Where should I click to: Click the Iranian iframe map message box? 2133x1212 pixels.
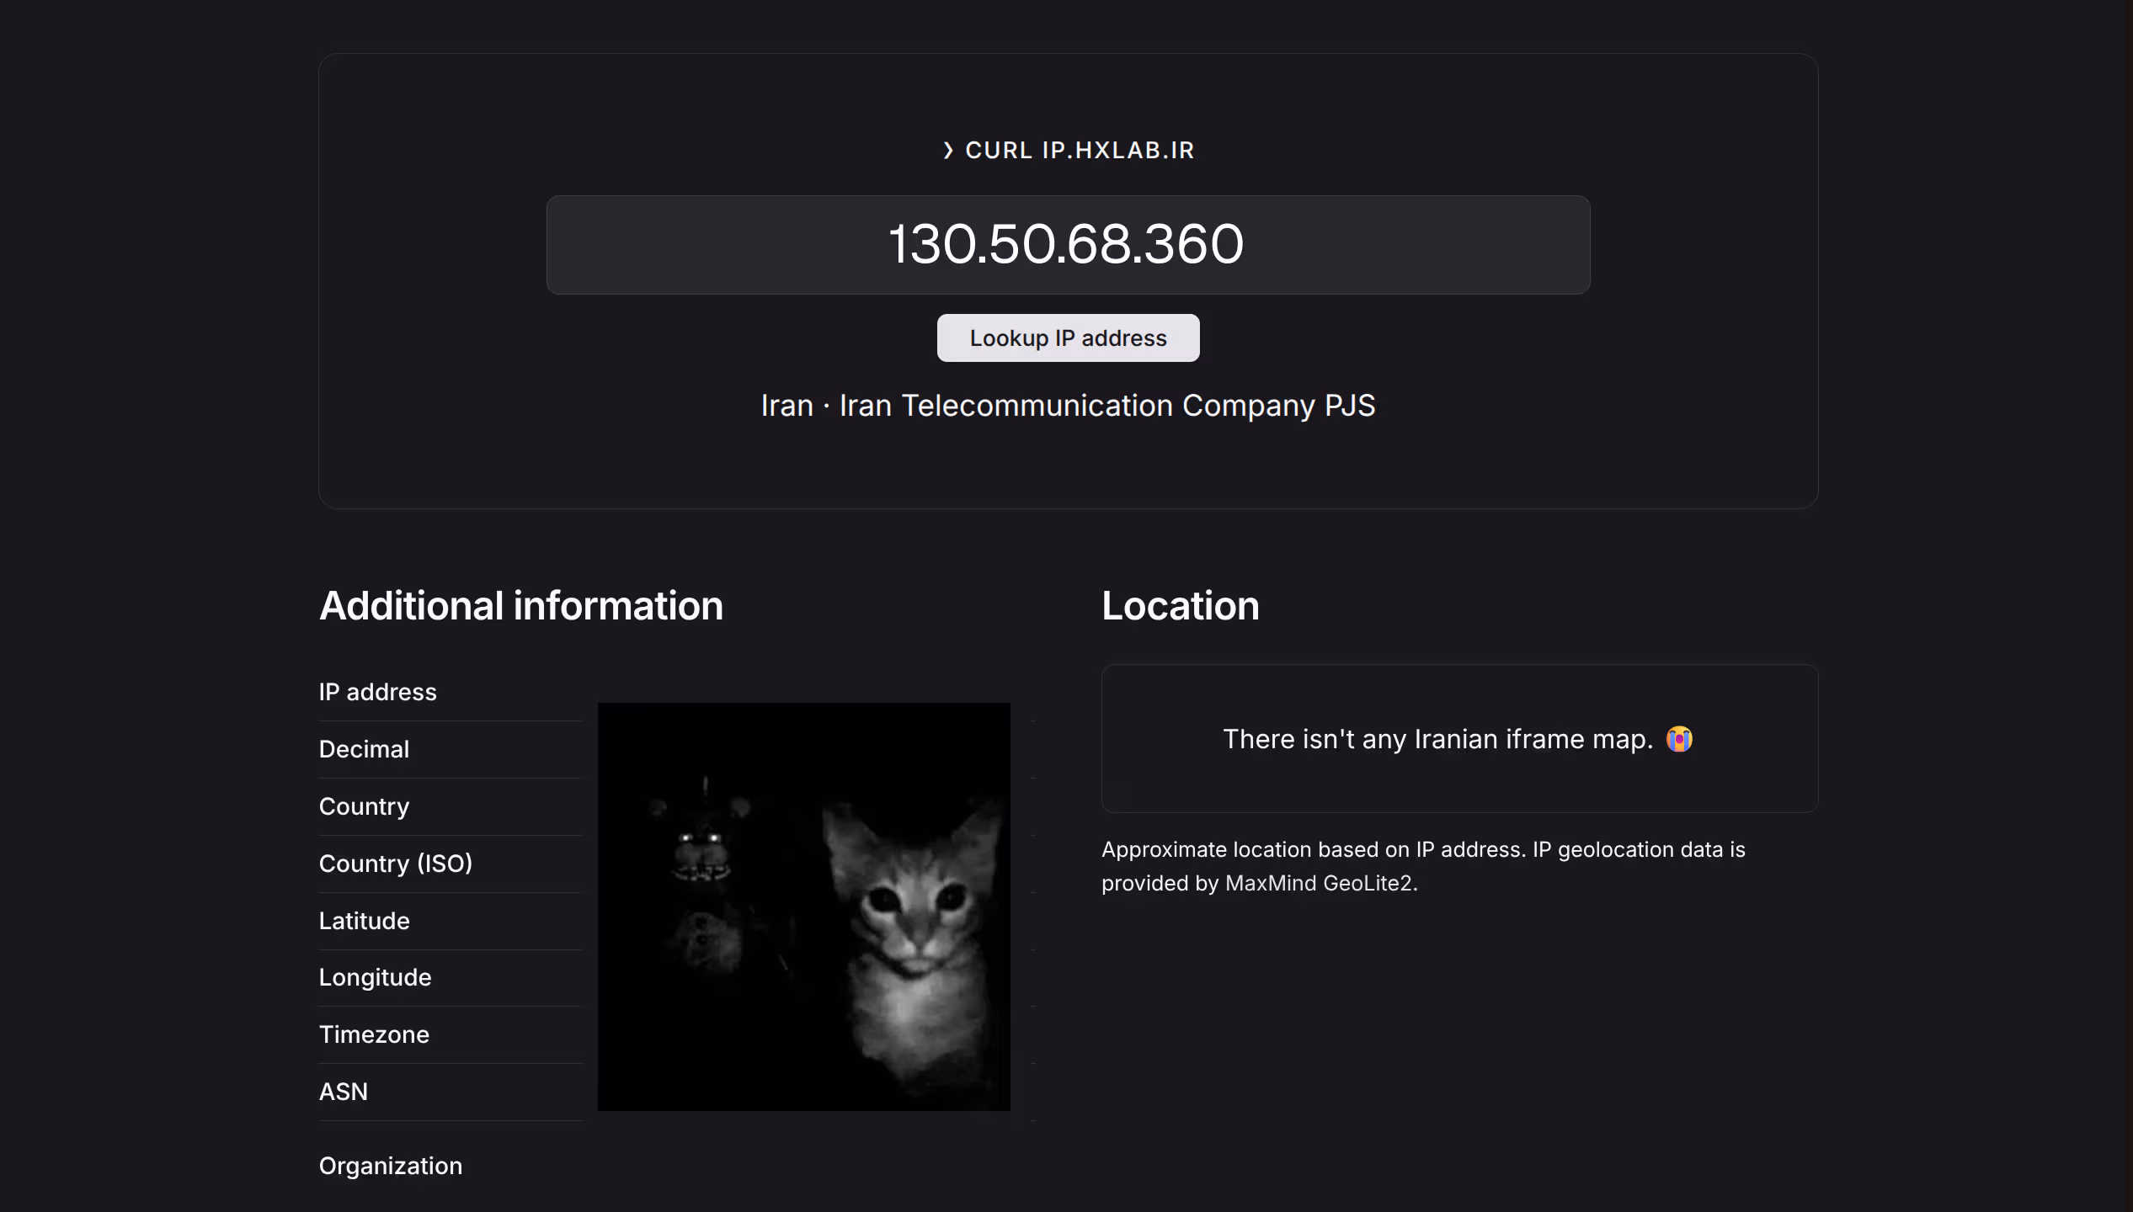pyautogui.click(x=1459, y=739)
